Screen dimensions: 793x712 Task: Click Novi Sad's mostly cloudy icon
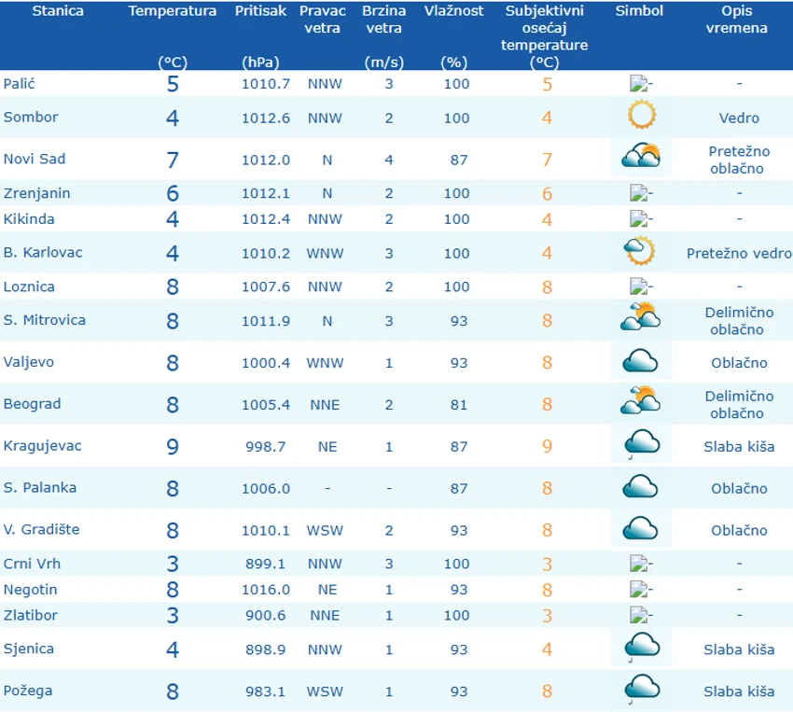(x=641, y=157)
